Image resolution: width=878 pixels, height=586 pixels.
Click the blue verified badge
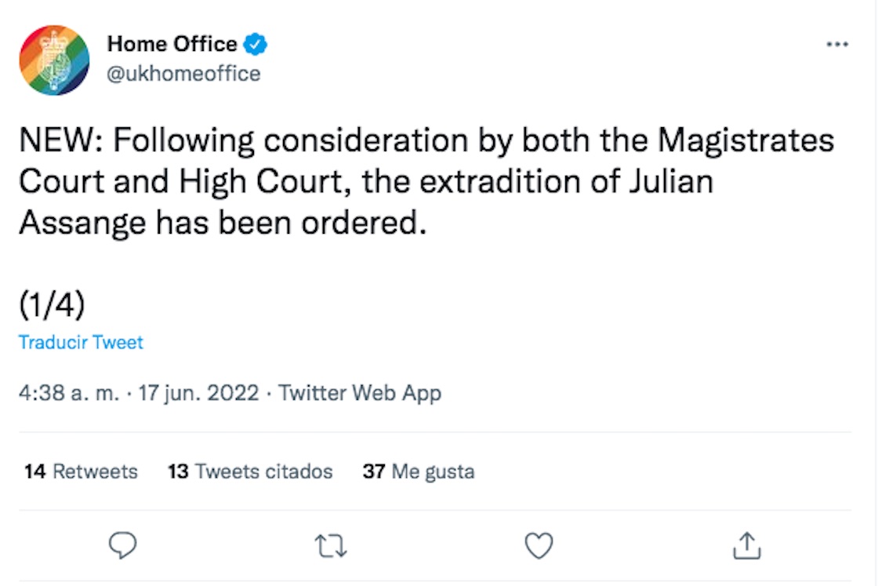point(256,45)
